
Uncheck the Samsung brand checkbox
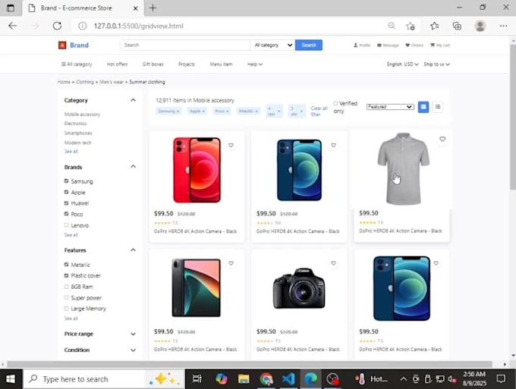point(66,181)
